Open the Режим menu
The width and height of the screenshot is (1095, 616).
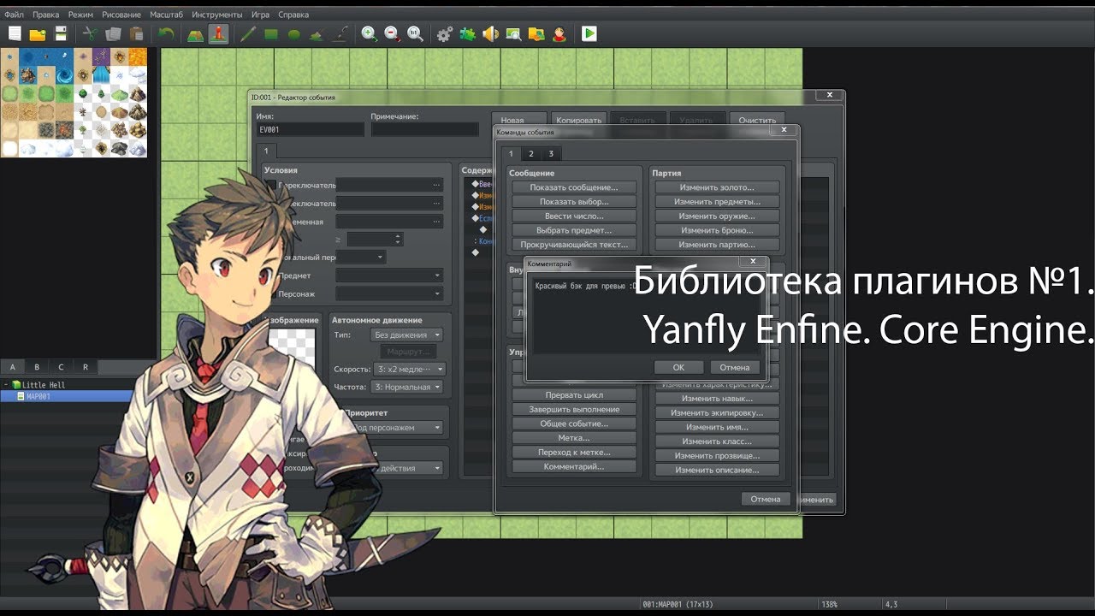(80, 15)
